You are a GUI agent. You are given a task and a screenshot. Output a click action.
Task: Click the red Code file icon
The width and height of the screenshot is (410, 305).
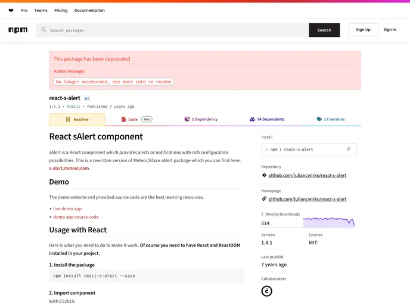(123, 119)
